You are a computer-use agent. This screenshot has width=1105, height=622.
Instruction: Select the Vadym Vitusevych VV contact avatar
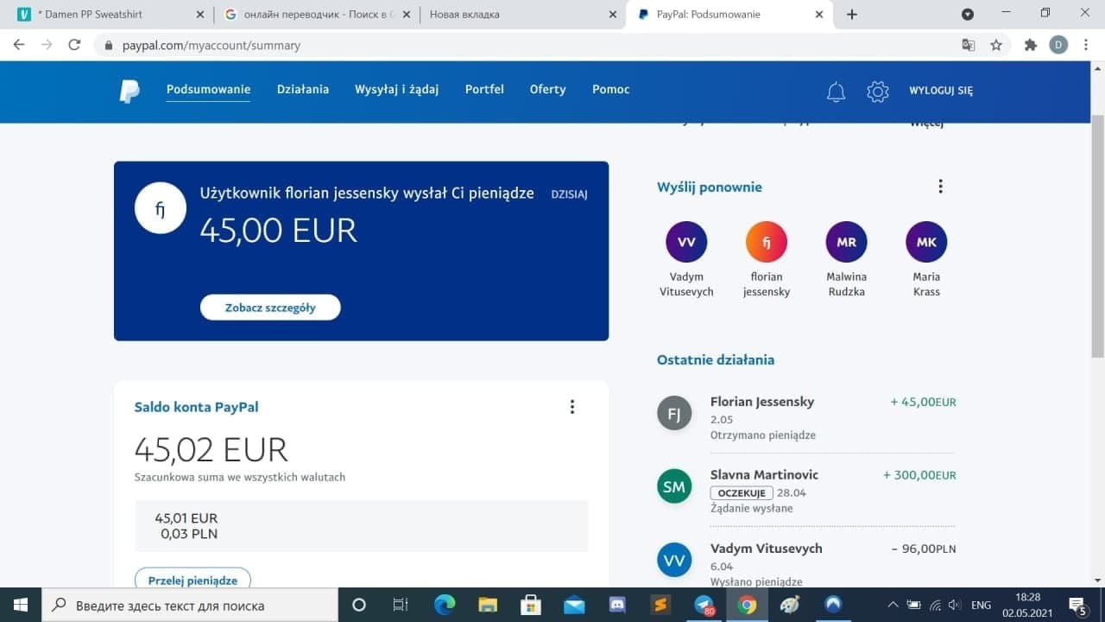(x=686, y=242)
